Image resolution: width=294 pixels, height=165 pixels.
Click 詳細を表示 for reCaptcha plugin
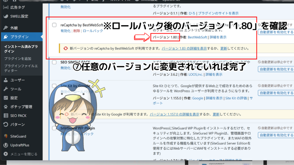click(218, 37)
